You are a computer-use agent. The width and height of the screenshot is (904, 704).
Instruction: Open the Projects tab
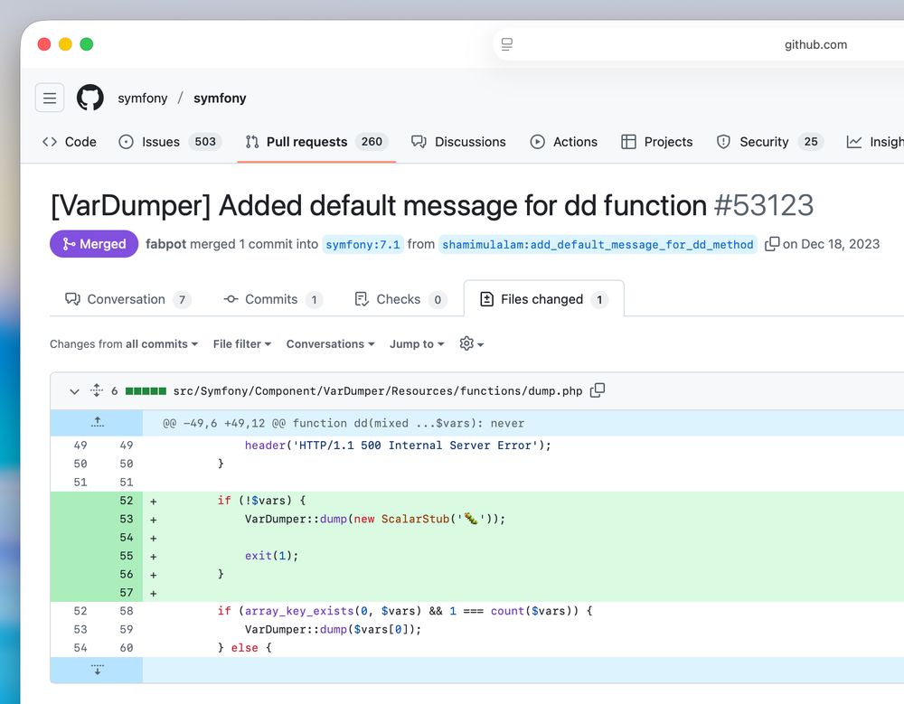point(656,142)
